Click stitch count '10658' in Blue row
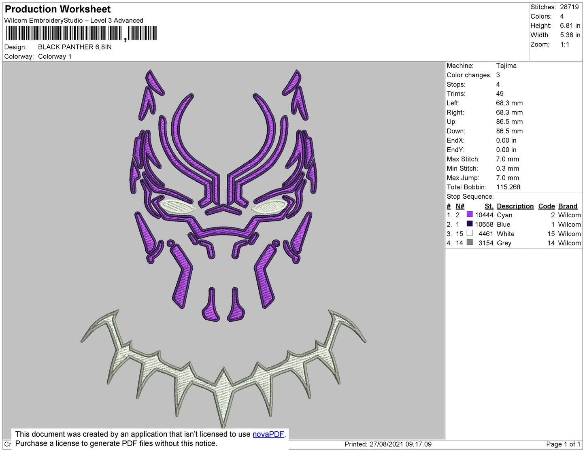585x452 pixels. (484, 224)
